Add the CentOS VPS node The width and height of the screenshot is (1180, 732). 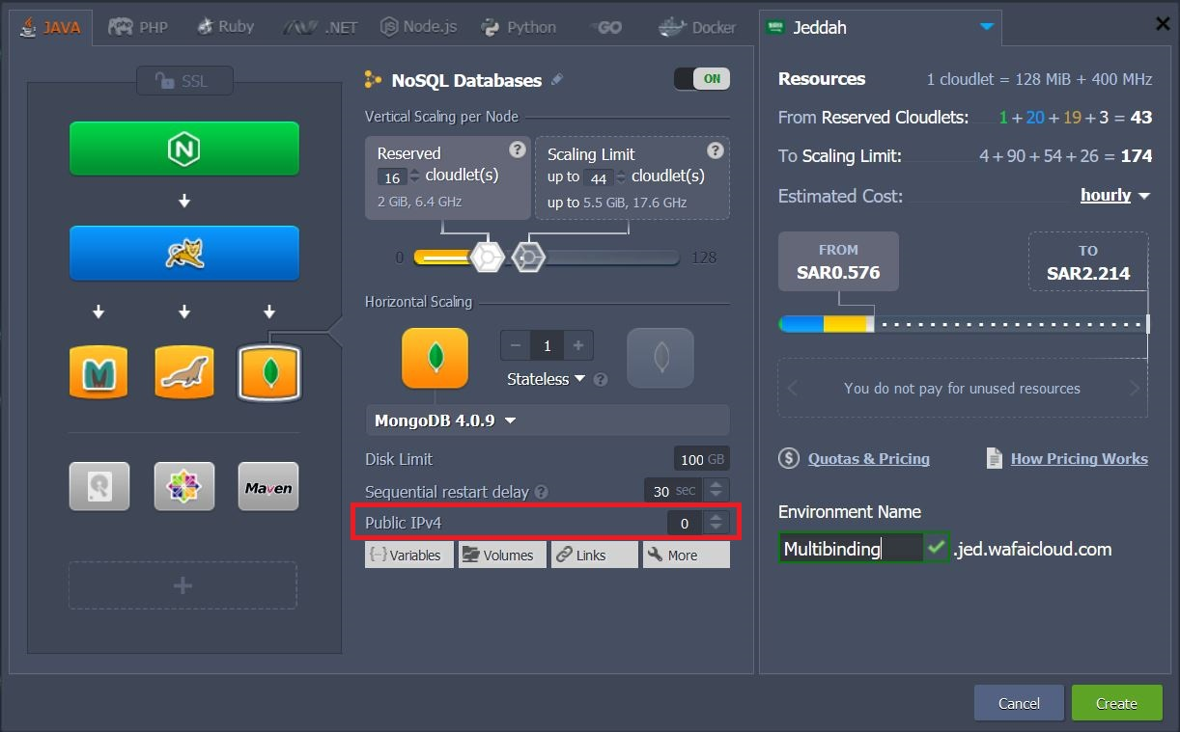(184, 486)
